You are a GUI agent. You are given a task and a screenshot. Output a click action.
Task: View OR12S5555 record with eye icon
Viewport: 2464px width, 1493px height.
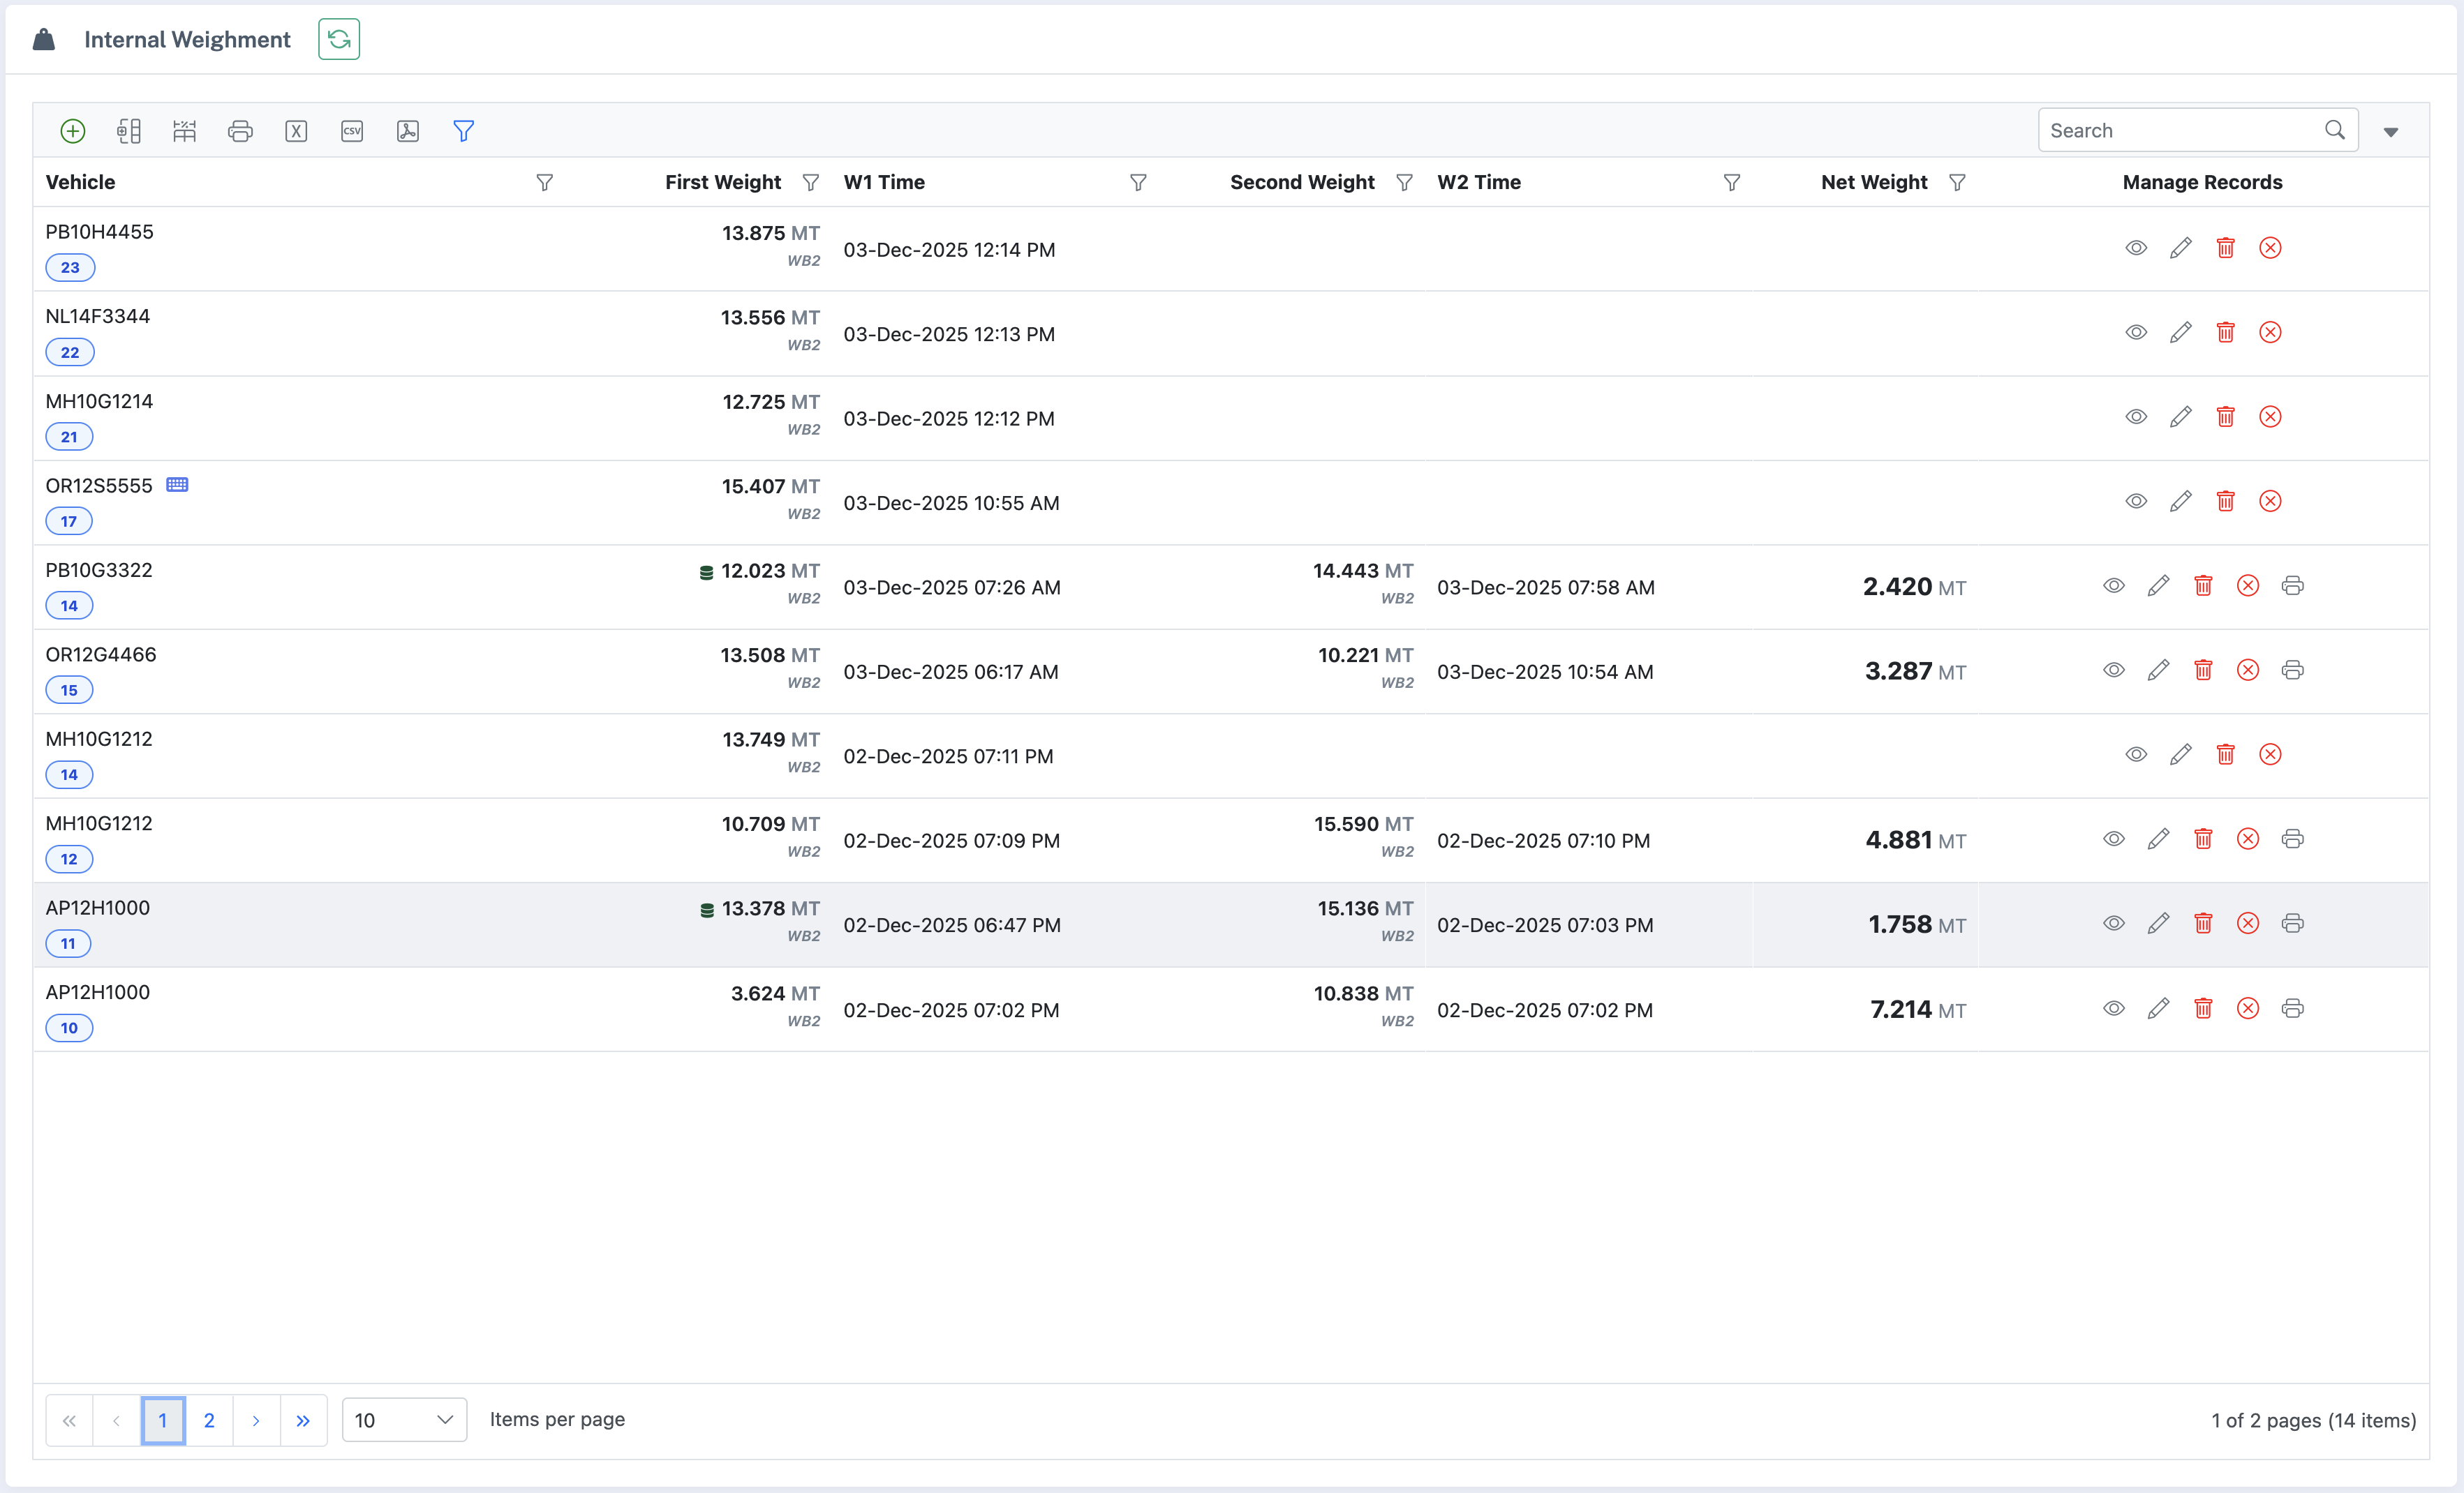[x=2136, y=502]
